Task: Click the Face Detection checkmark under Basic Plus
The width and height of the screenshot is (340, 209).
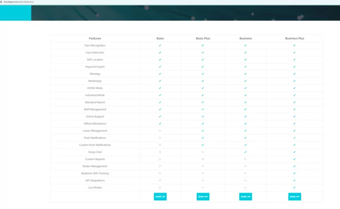Action: pyautogui.click(x=203, y=53)
